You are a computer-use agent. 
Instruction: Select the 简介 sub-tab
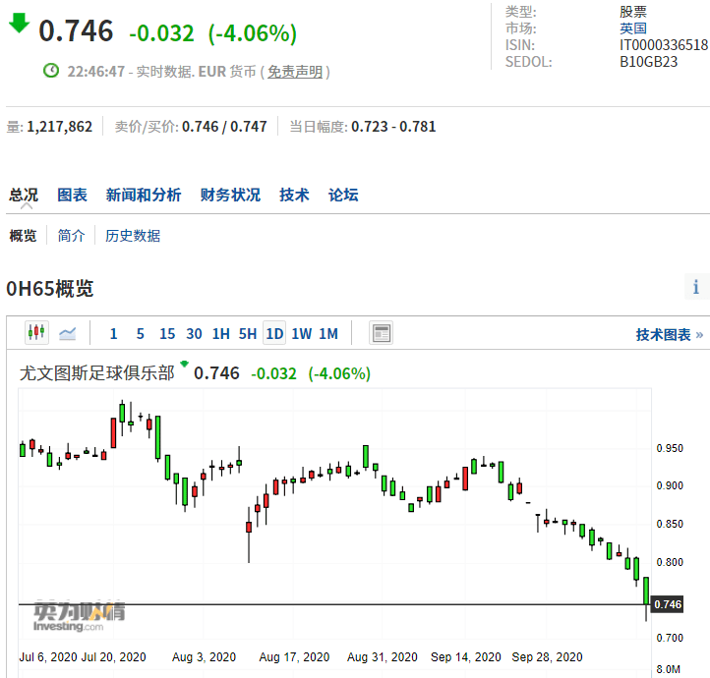pos(71,235)
